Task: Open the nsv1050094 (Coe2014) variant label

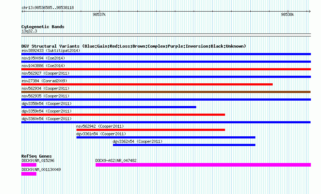Action: [43, 58]
